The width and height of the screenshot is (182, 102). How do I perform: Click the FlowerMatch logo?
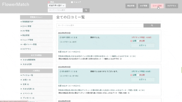[x=16, y=5]
